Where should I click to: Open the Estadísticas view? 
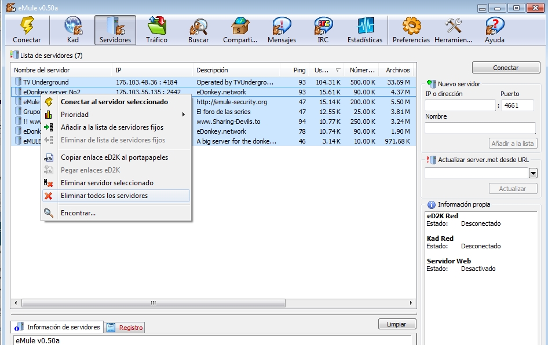365,30
